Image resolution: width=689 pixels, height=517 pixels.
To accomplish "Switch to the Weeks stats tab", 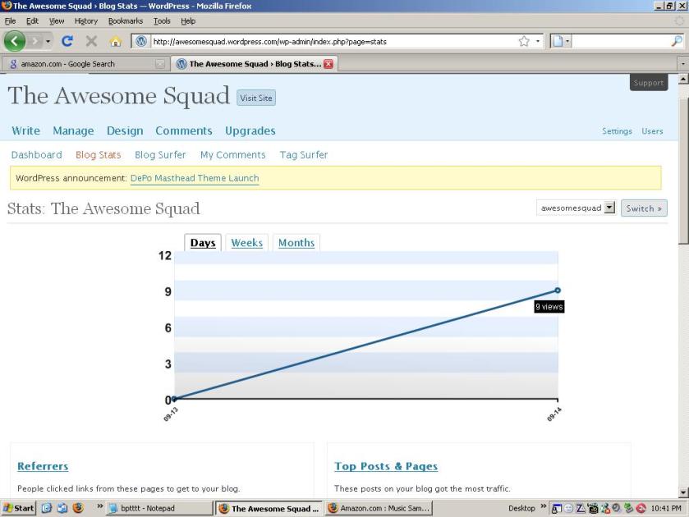I will tap(246, 243).
